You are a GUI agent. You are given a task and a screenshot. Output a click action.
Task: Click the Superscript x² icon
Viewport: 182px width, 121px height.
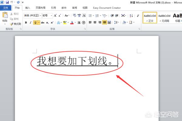pyautogui.click(x=52, y=22)
